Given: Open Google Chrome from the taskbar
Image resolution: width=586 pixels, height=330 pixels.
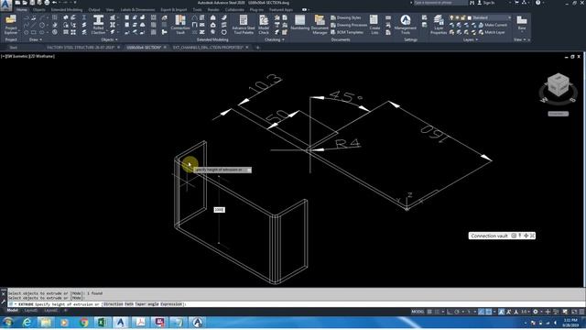Looking at the screenshot, I should 84,323.
